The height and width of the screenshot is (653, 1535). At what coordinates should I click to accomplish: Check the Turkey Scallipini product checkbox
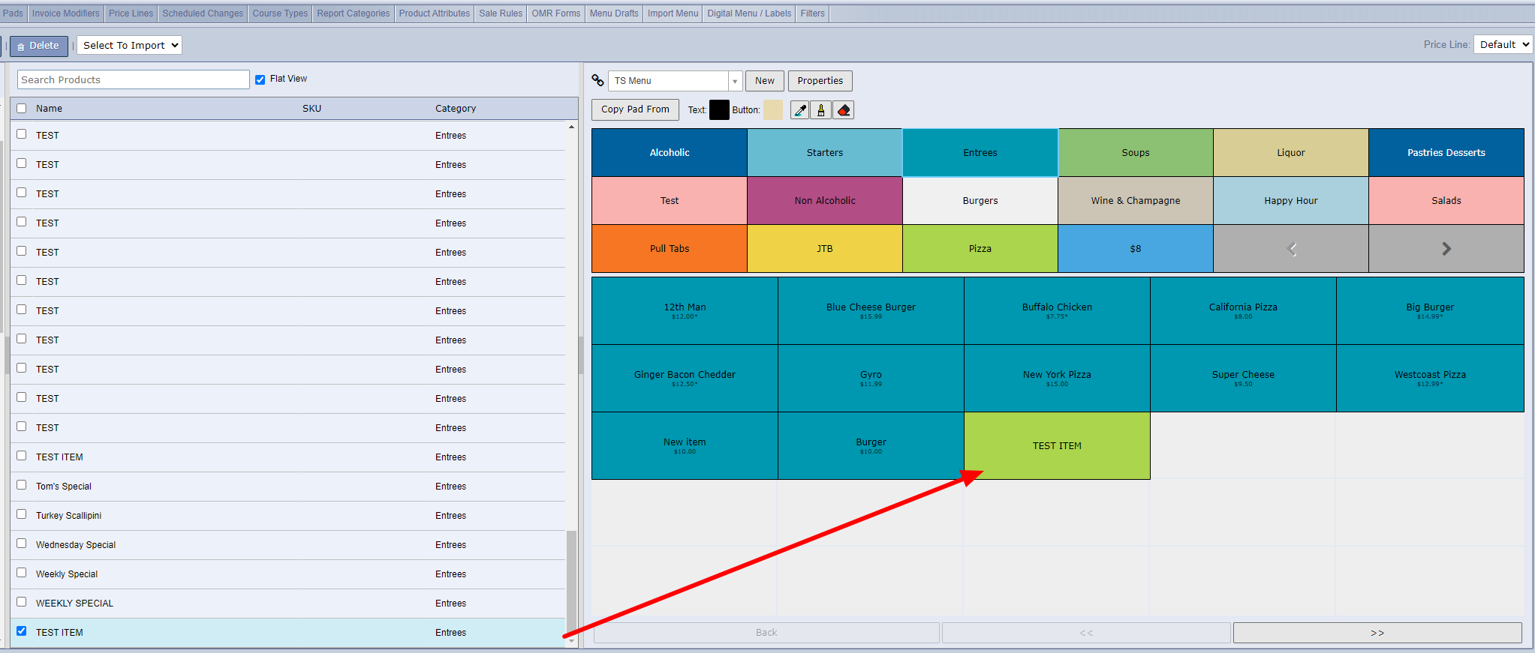(22, 514)
